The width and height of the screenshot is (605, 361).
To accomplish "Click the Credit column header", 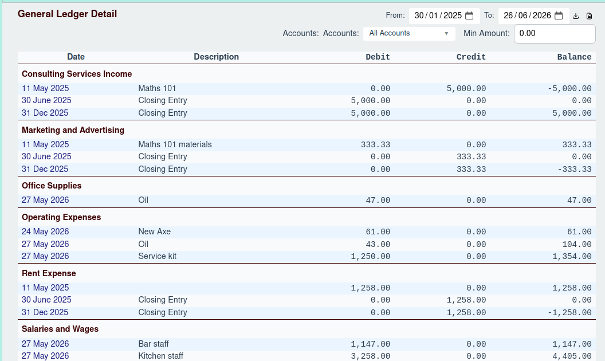I will pos(471,57).
